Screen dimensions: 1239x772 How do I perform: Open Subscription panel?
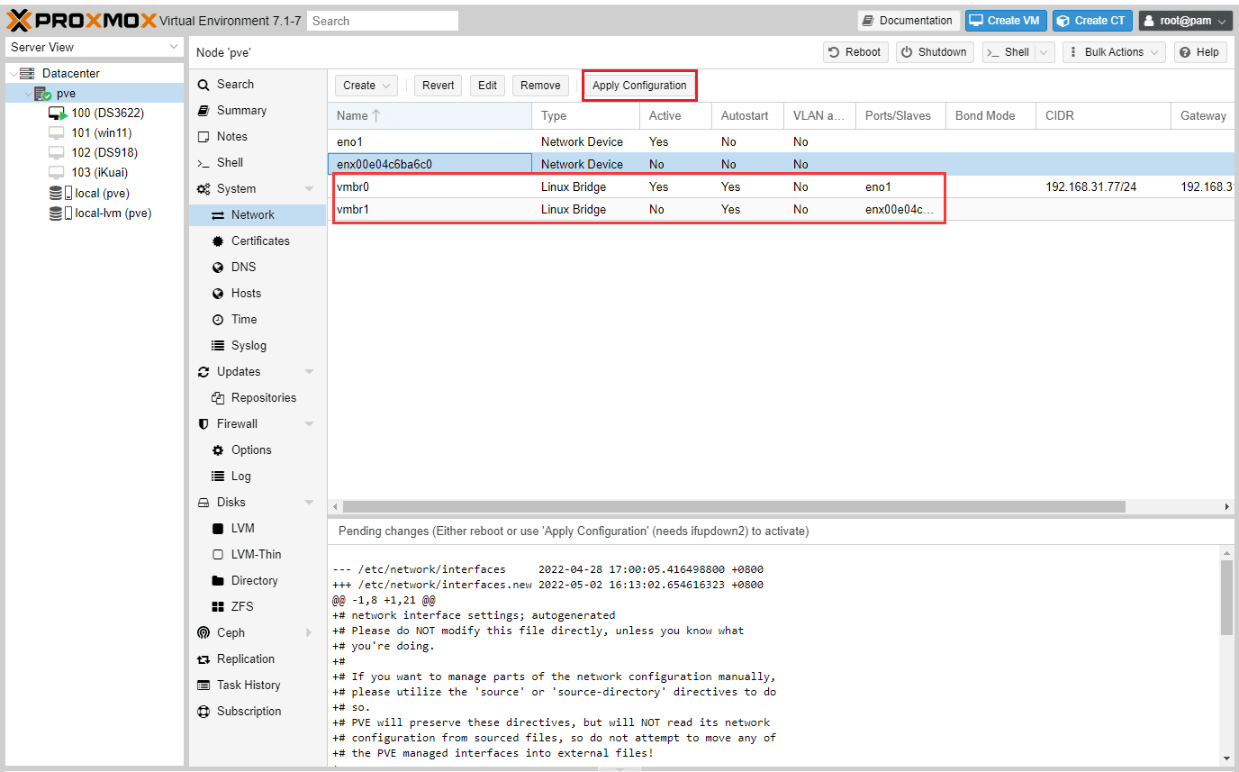click(257, 711)
